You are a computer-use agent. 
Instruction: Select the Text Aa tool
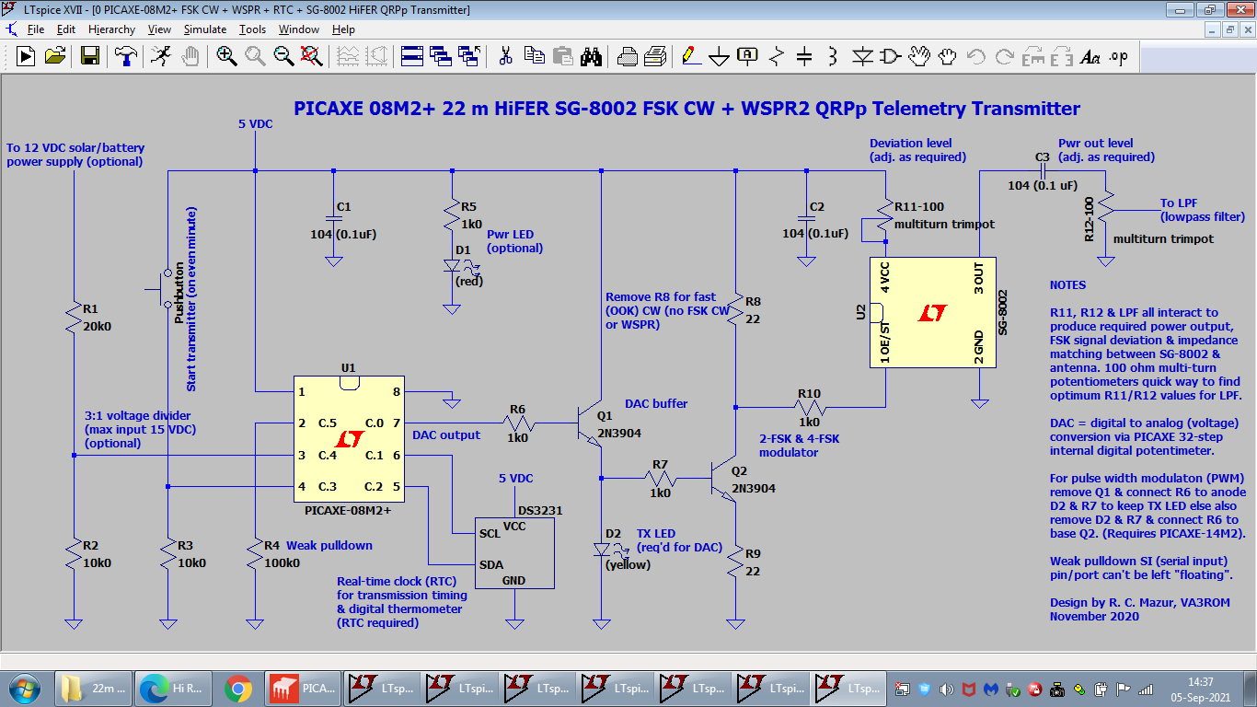pyautogui.click(x=1090, y=57)
